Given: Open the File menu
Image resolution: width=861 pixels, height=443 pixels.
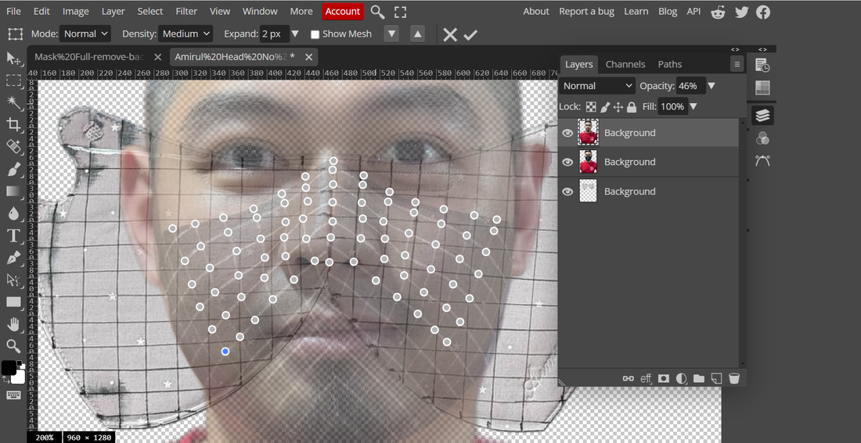Looking at the screenshot, I should point(13,12).
